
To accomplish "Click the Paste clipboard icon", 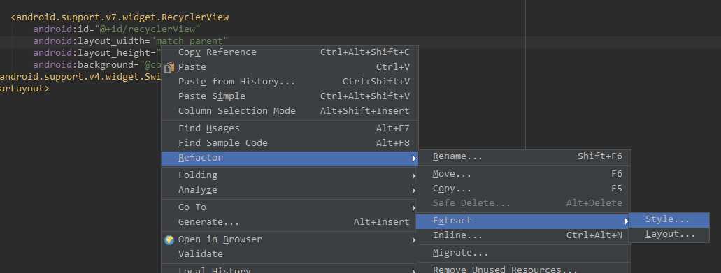I will pyautogui.click(x=169, y=68).
